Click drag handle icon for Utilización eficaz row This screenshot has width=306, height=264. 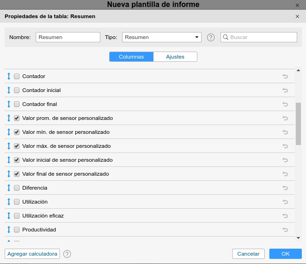coord(8,216)
